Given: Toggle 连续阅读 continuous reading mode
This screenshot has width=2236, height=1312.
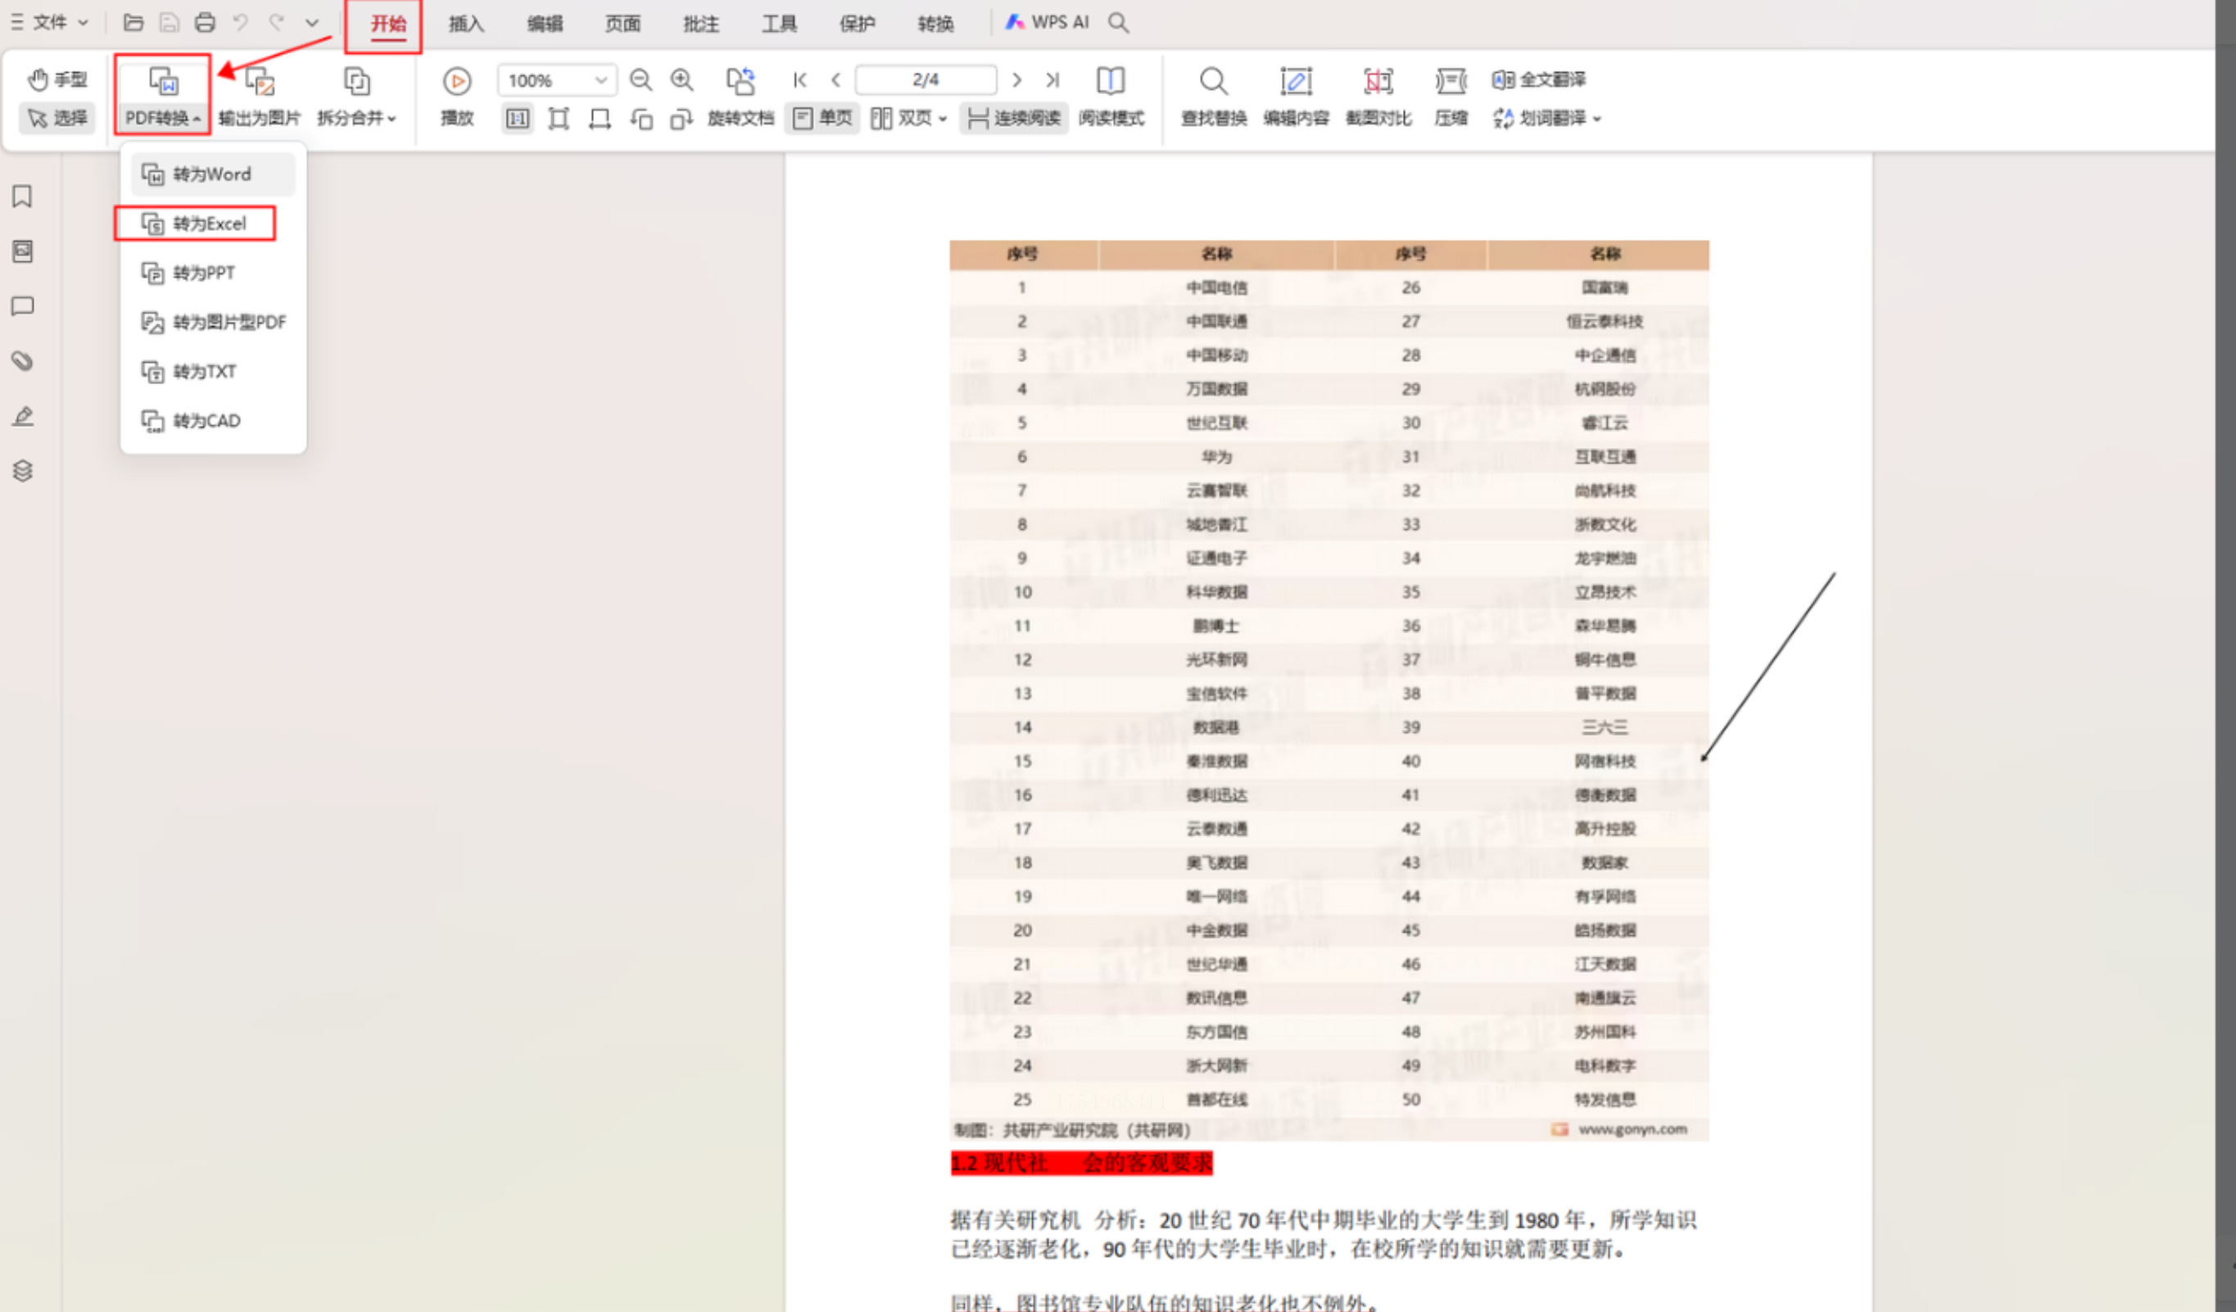Looking at the screenshot, I should click(x=1013, y=118).
